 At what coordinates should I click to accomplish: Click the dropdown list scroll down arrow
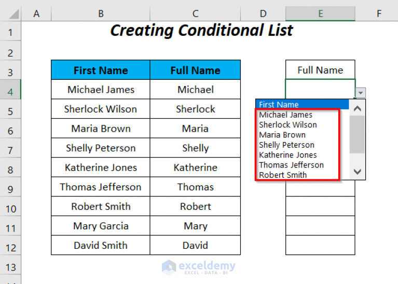click(x=358, y=172)
